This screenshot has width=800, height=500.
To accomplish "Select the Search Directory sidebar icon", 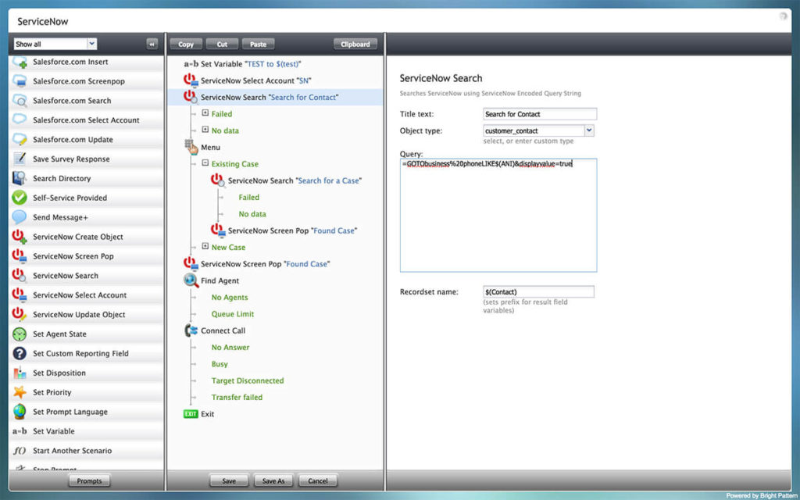I will (17, 178).
